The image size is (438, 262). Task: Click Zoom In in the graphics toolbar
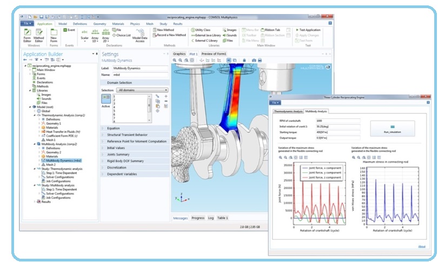pos(175,61)
